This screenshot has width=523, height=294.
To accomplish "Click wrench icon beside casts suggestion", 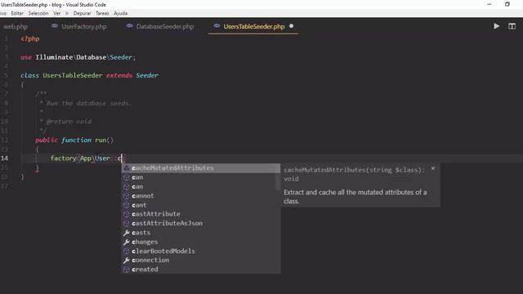I will tap(127, 233).
